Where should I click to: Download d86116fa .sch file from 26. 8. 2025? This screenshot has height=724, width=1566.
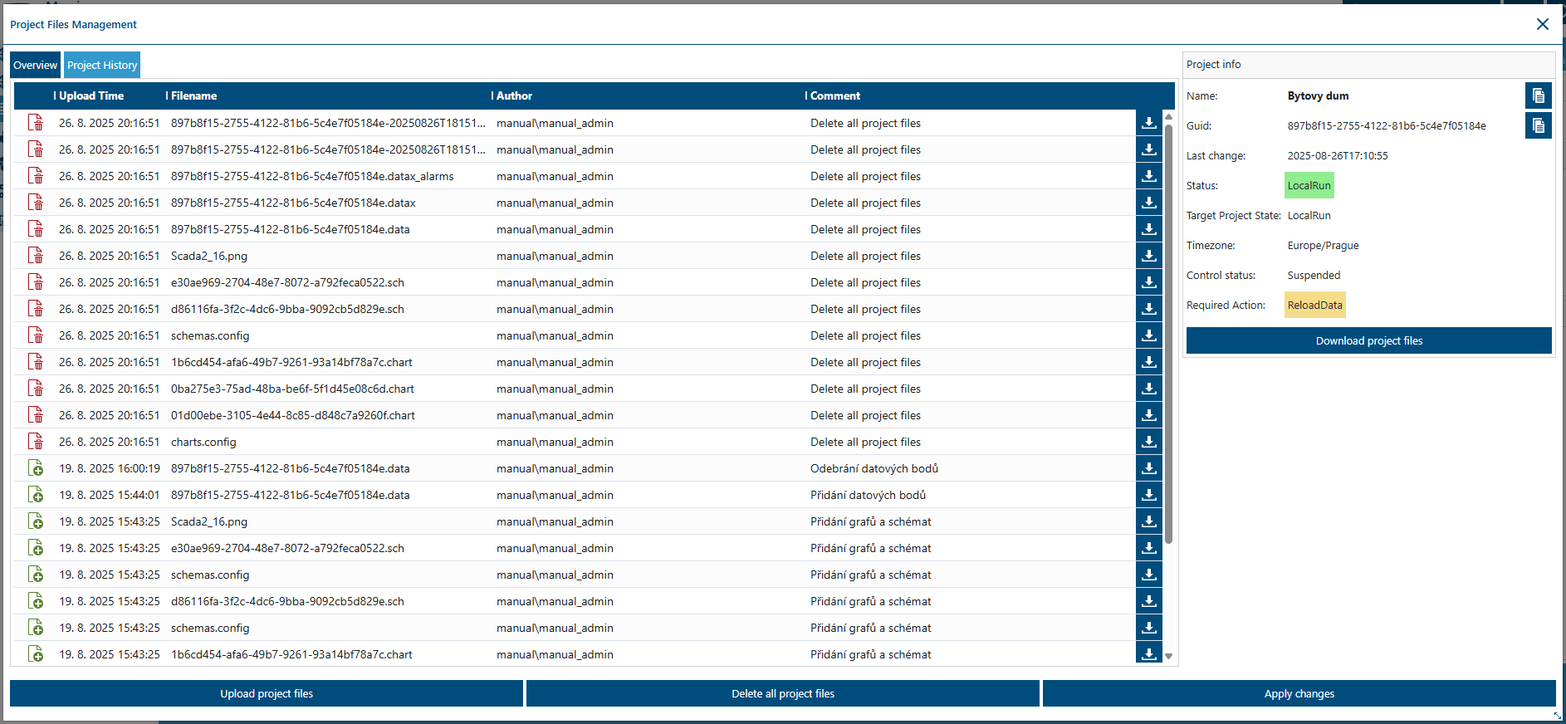click(1148, 309)
